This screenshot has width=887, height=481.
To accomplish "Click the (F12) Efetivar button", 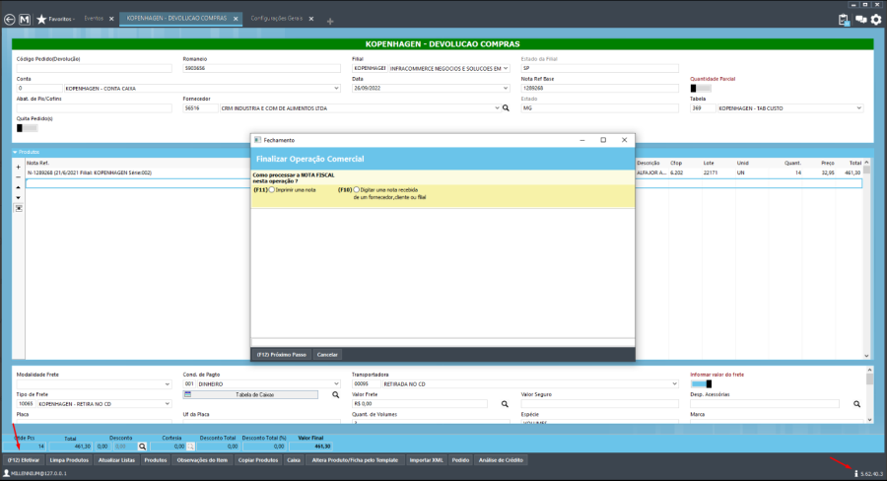I will [x=24, y=460].
